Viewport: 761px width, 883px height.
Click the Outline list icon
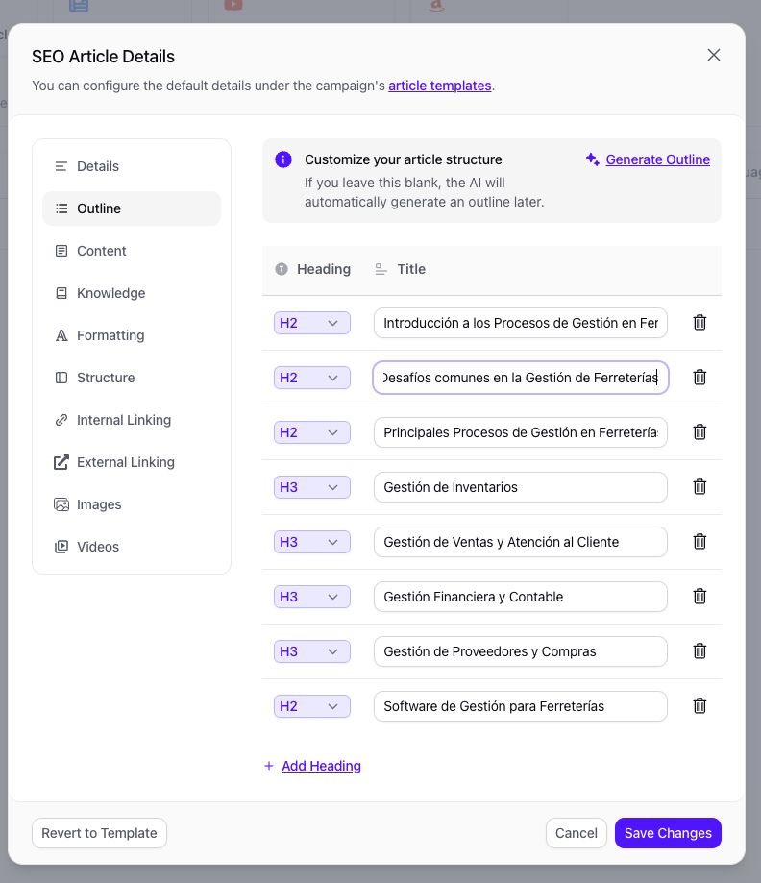pyautogui.click(x=61, y=208)
